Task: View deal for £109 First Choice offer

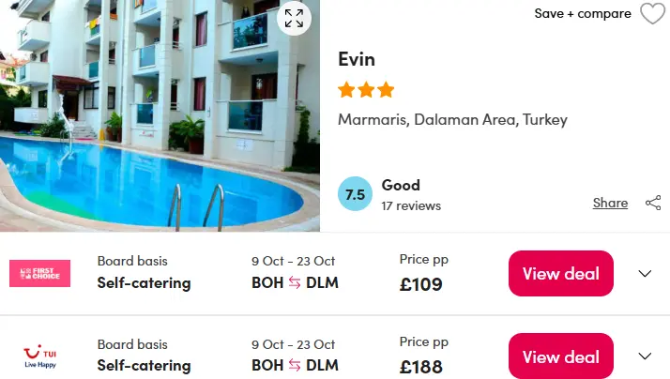Action: point(560,273)
